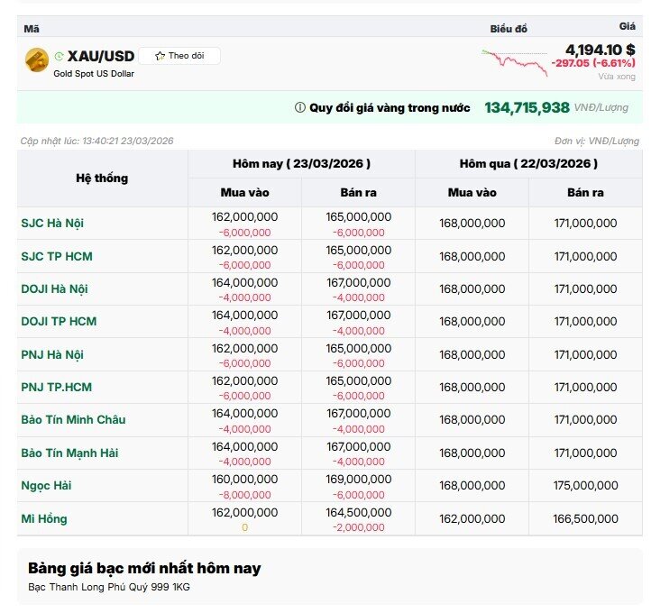Click the Hôm qua ( 22/03/2026 ) header
The image size is (651, 613).
pos(528,163)
